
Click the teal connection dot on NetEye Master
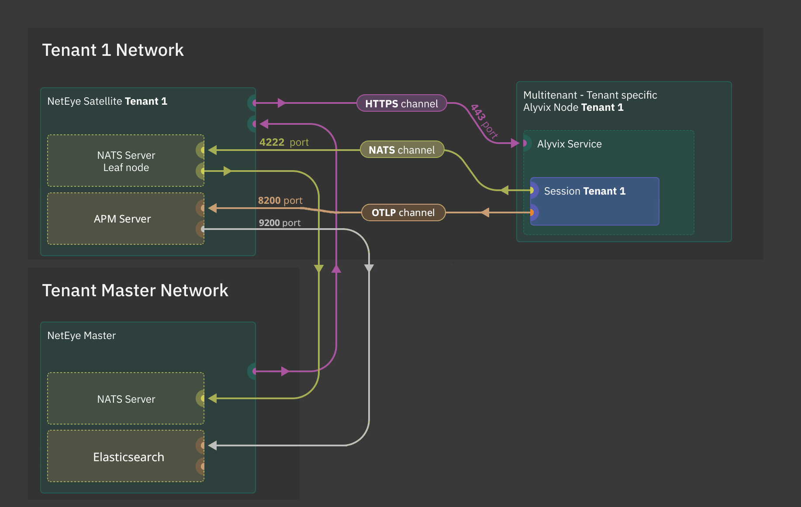click(x=252, y=371)
